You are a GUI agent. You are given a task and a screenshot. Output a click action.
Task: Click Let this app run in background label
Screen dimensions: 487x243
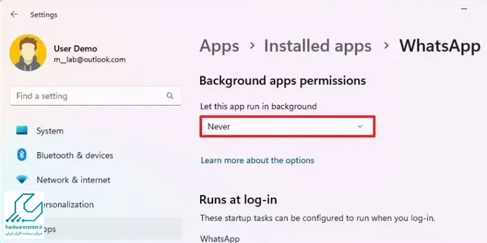(x=258, y=106)
